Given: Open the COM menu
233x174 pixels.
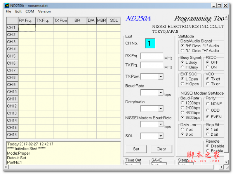Looking at the screenshot, I should click(30, 11).
